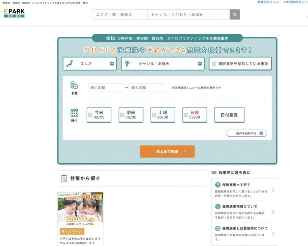Image resolution: width=308 pixels, height=246 pixels.
Task: Toggle the 国家資格を保有している施設 checkbox
Action: [x=214, y=64]
